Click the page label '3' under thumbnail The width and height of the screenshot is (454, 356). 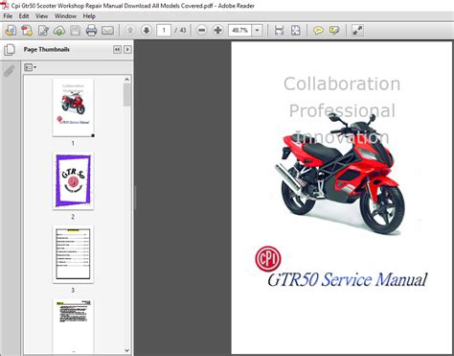pyautogui.click(x=73, y=290)
